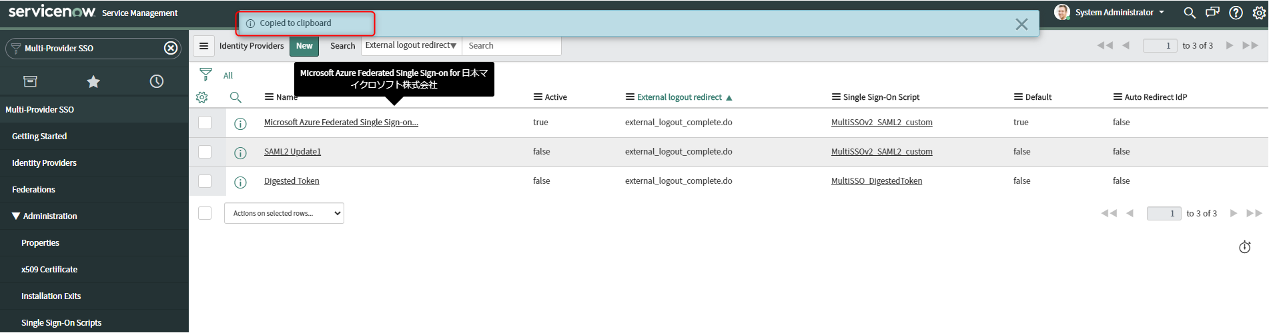The width and height of the screenshot is (1269, 333).
Task: Go to first page arrow in bottom pager
Action: point(1109,213)
